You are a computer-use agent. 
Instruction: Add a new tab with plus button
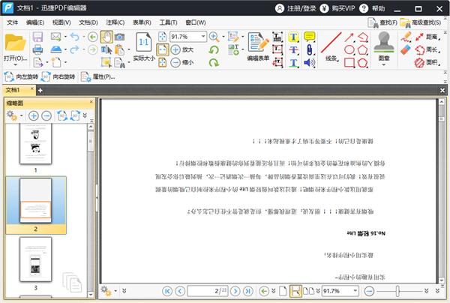(40, 91)
